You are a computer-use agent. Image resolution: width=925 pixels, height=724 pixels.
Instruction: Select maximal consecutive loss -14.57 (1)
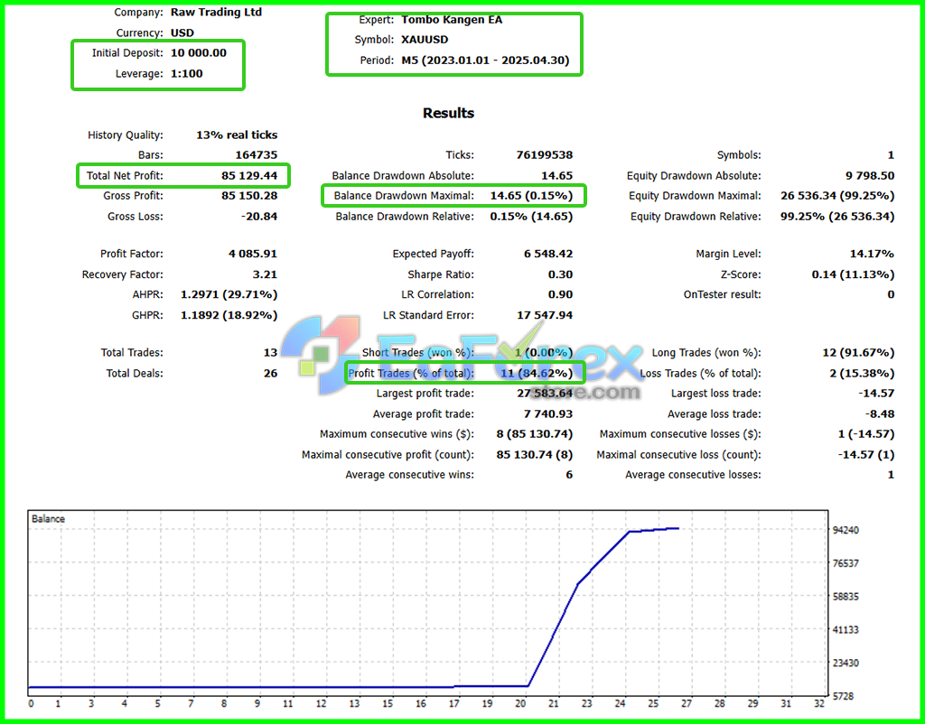[866, 455]
